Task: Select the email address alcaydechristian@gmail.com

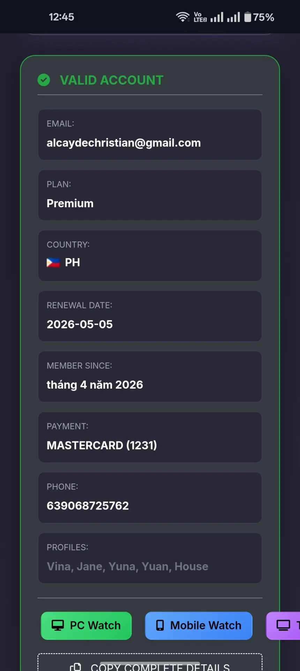Action: pyautogui.click(x=124, y=143)
